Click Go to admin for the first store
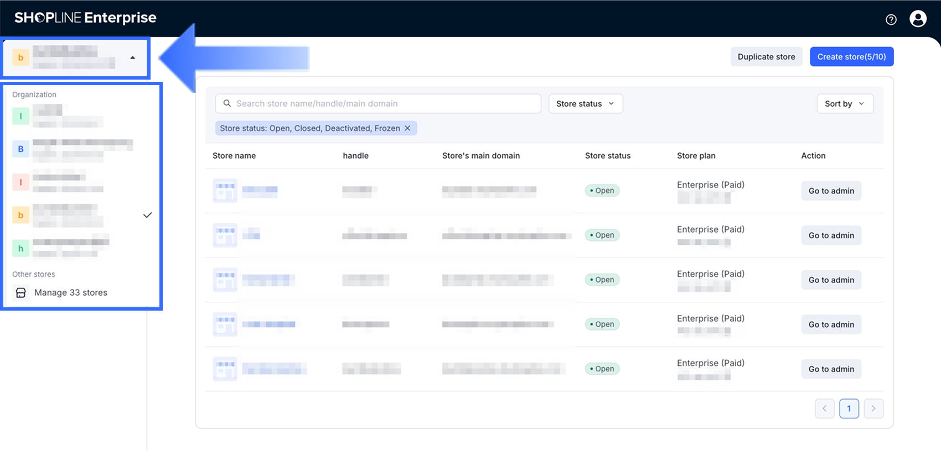The image size is (941, 451). pos(831,191)
